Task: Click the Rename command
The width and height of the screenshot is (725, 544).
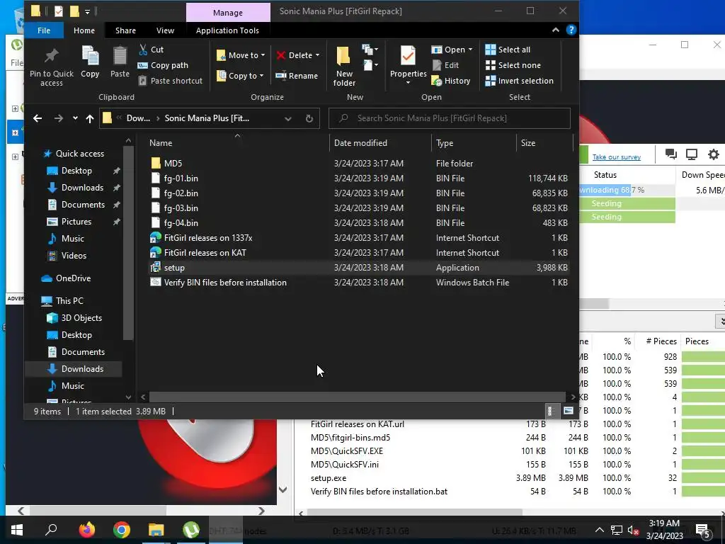Action: [x=297, y=76]
